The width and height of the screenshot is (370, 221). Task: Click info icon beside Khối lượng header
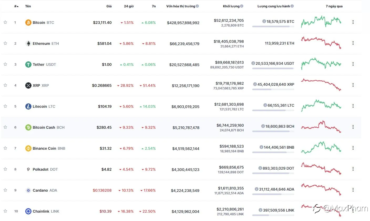pyautogui.click(x=242, y=6)
